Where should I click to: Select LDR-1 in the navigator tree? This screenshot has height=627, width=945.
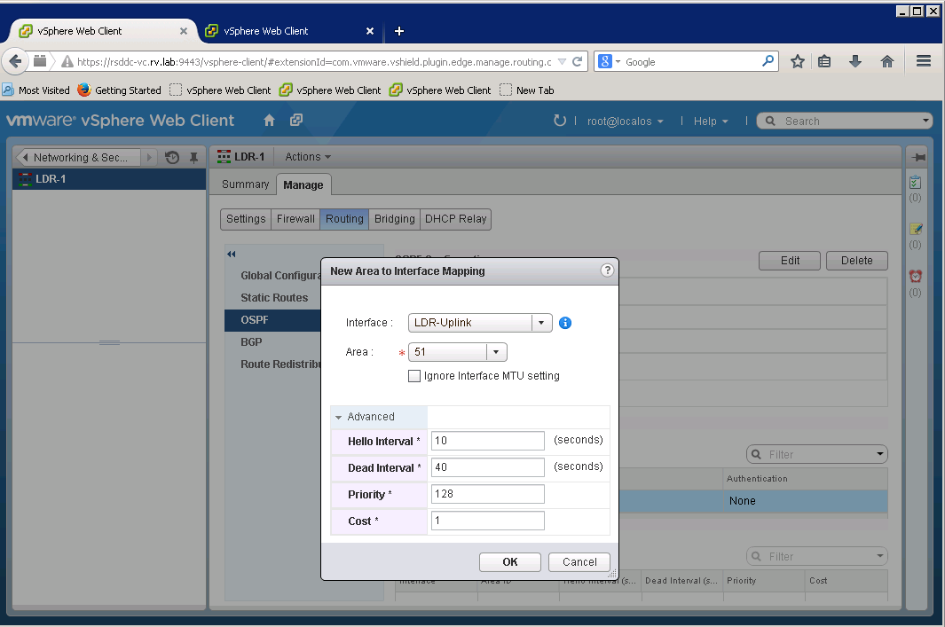coord(51,179)
